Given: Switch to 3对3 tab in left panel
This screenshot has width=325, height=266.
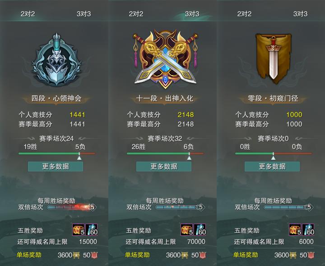Looking at the screenshot, I should 84,14.
